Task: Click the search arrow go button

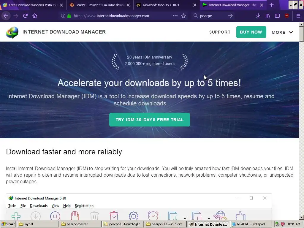Action: (x=230, y=16)
